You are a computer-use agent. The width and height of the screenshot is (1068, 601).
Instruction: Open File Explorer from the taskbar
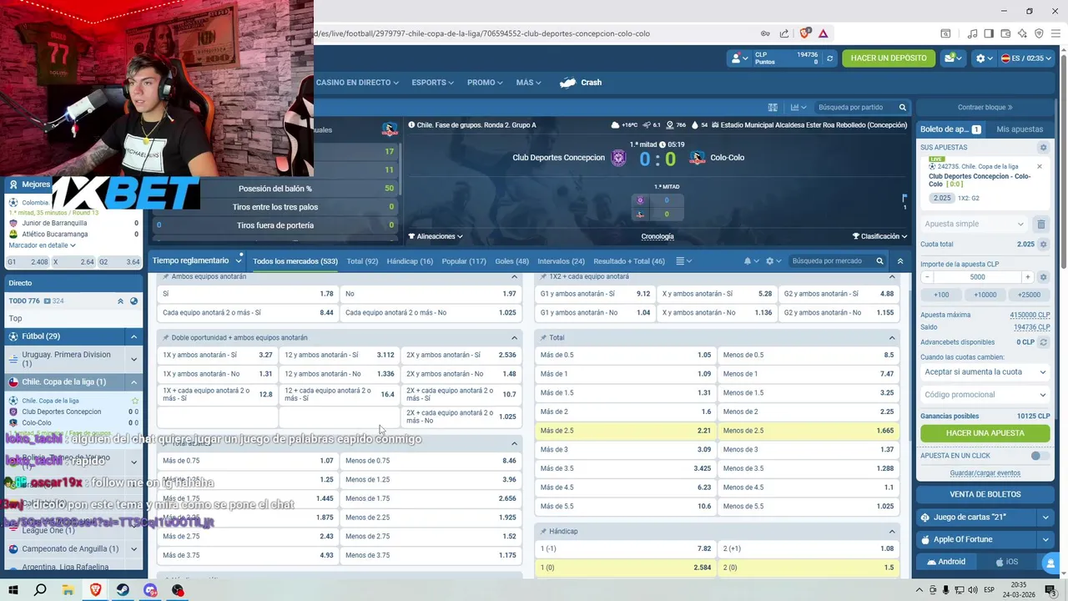click(x=68, y=590)
